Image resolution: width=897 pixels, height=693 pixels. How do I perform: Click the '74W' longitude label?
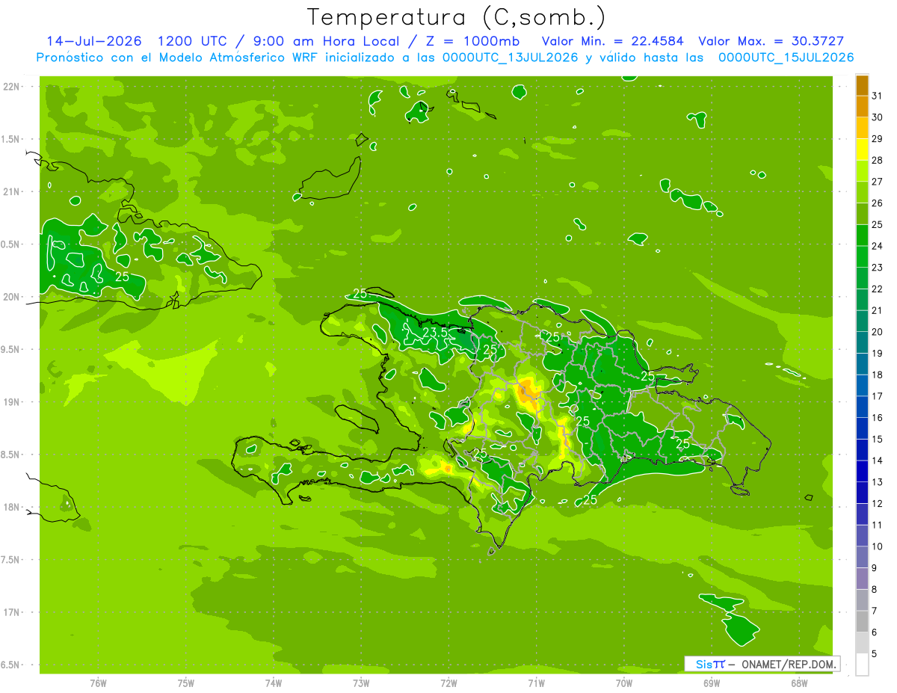tap(274, 683)
